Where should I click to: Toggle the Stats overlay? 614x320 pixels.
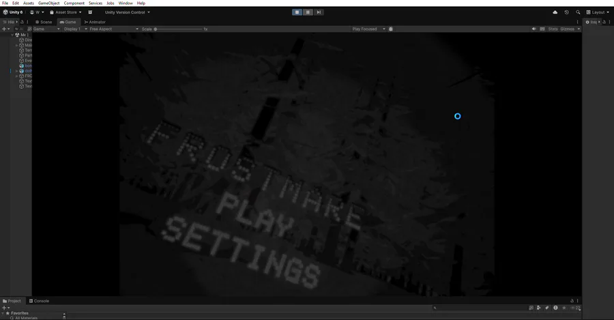pyautogui.click(x=553, y=29)
